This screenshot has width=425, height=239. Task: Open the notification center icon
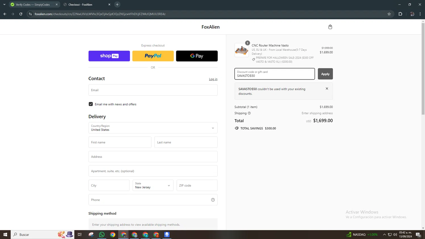(418, 234)
